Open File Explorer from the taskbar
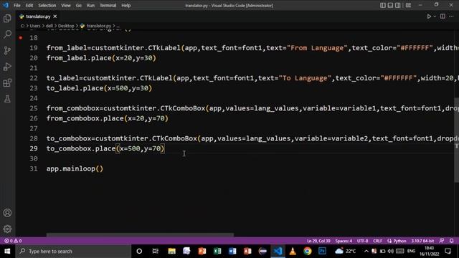Screen dimensions: 459x258 (171, 251)
